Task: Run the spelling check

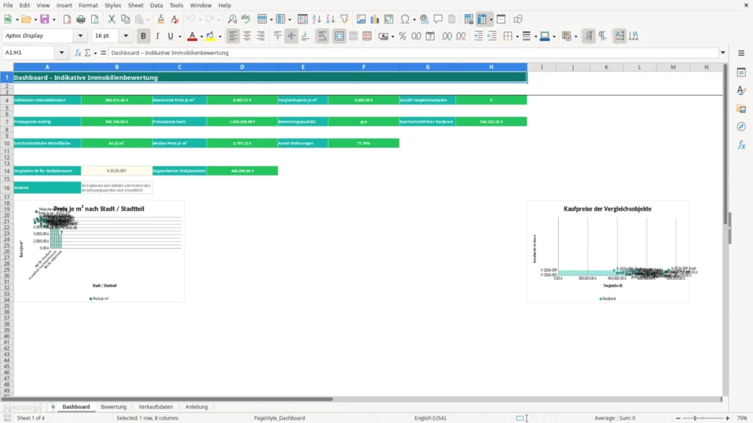Action: click(246, 19)
